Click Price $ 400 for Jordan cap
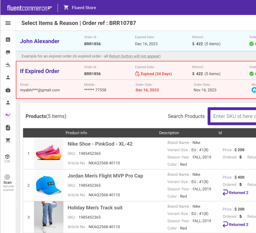 point(234,177)
